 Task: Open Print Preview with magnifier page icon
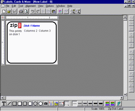tap(26, 12)
